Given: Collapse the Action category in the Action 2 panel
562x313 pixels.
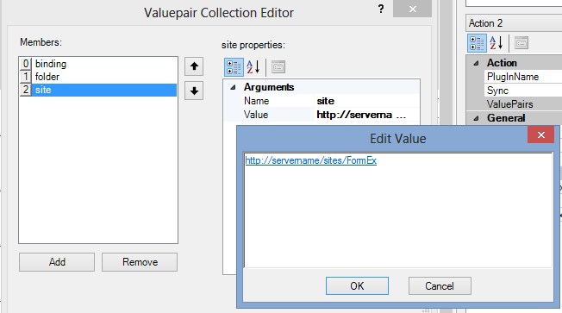Looking at the screenshot, I should pyautogui.click(x=476, y=63).
